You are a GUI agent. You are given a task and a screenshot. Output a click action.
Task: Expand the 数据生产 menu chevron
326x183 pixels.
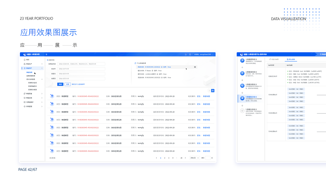coord(42,64)
